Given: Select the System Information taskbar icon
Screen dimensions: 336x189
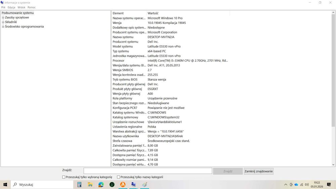Looking at the screenshot, I should (134, 185).
